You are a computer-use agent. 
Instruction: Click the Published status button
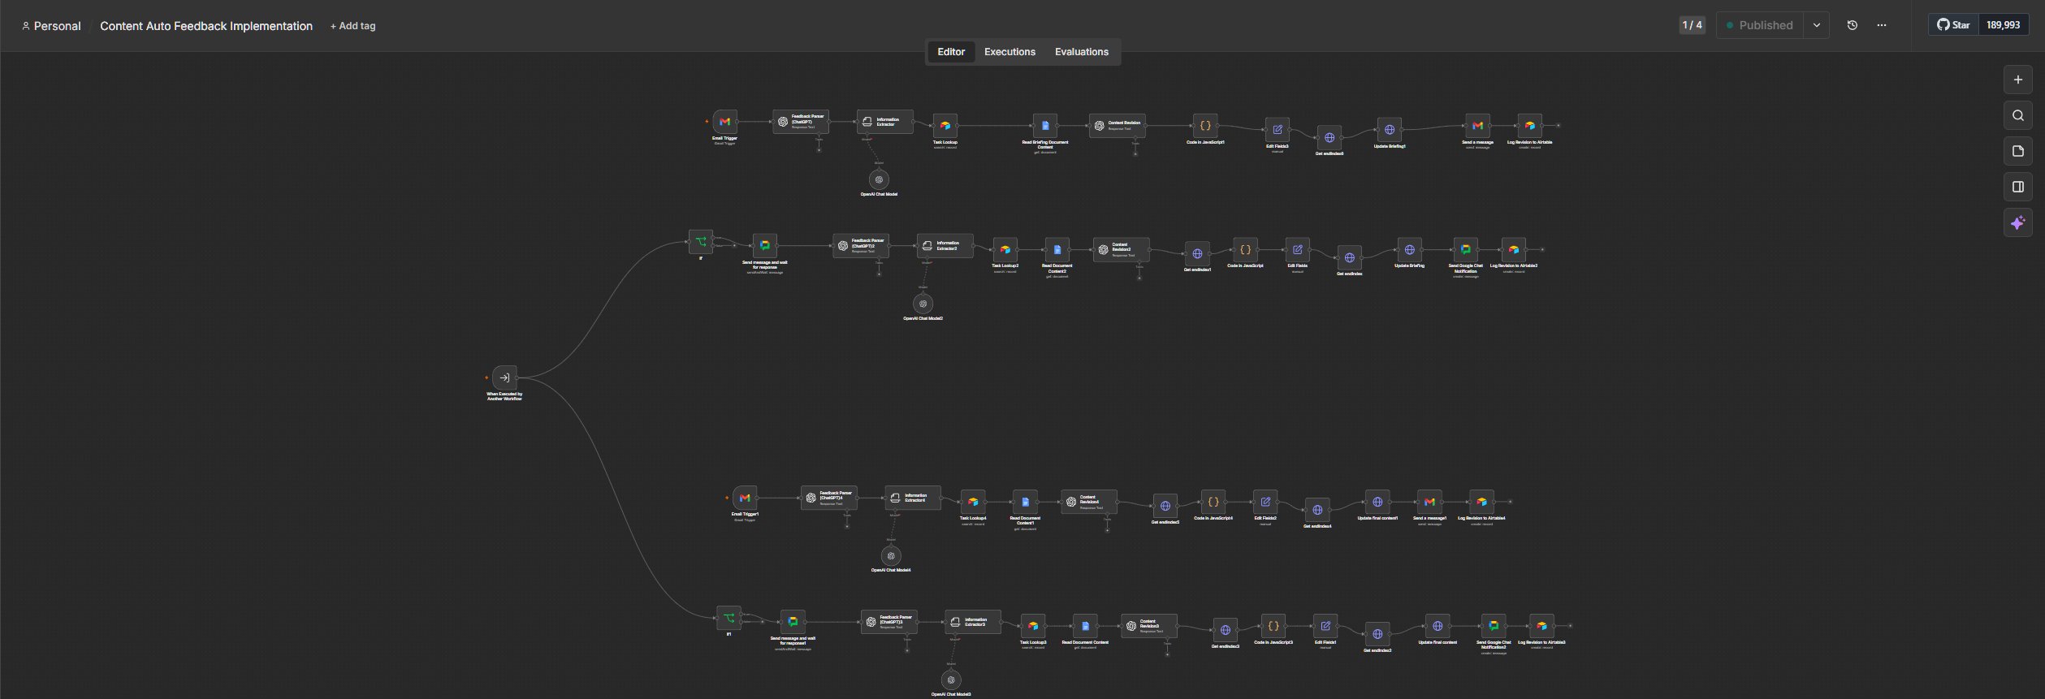[1759, 25]
